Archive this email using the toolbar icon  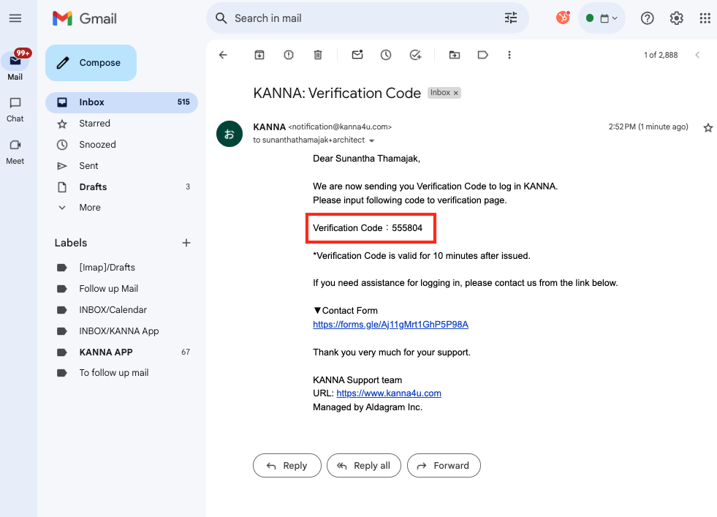(x=259, y=55)
